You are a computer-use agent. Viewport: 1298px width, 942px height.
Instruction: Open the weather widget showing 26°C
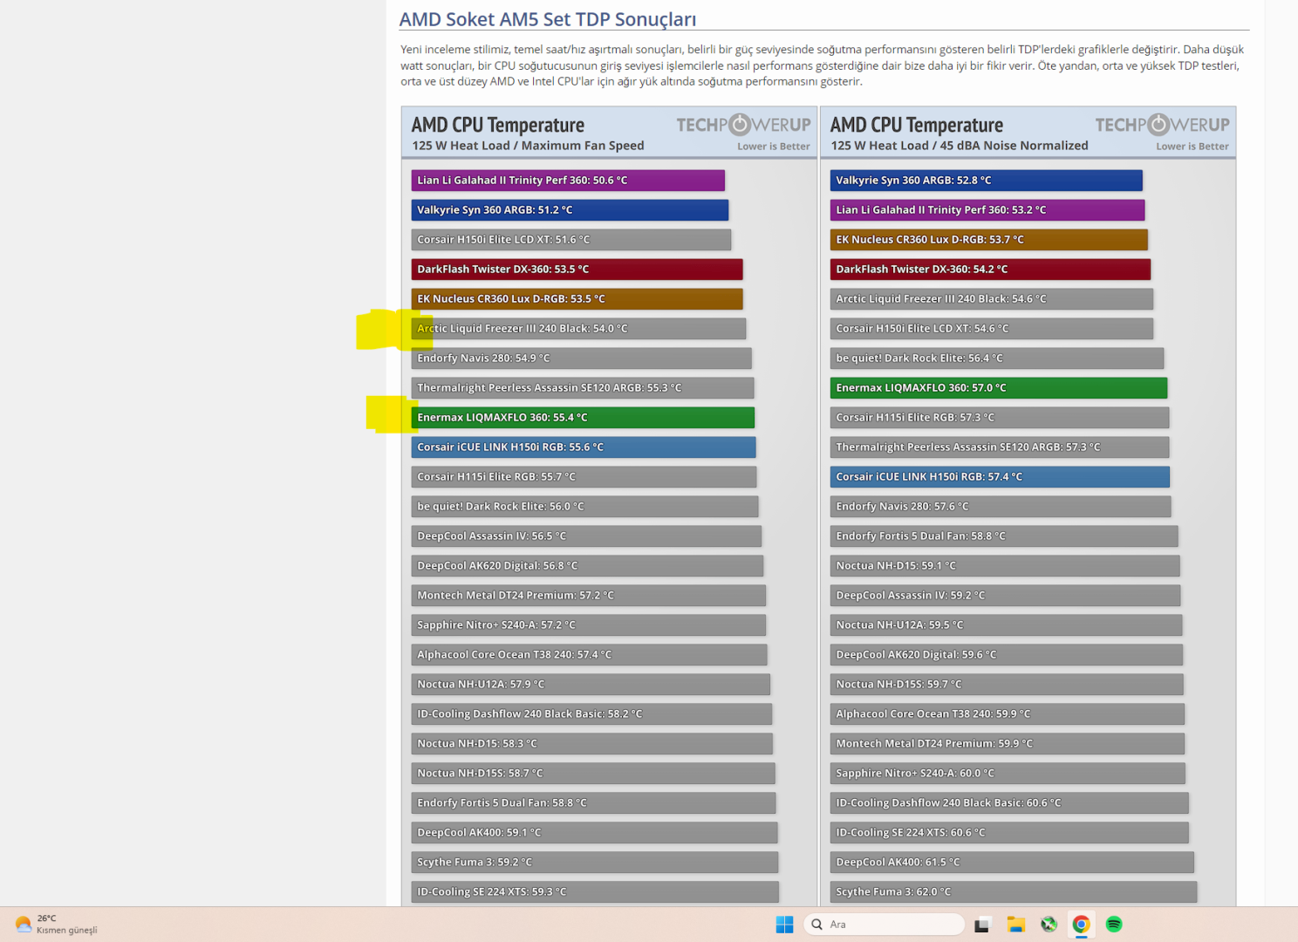tap(56, 925)
